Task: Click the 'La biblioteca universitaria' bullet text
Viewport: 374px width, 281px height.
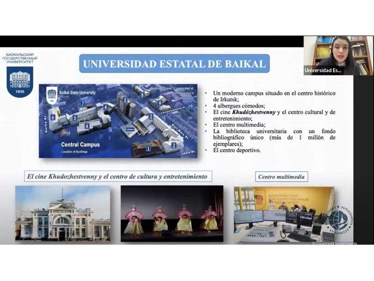Action: (274, 138)
